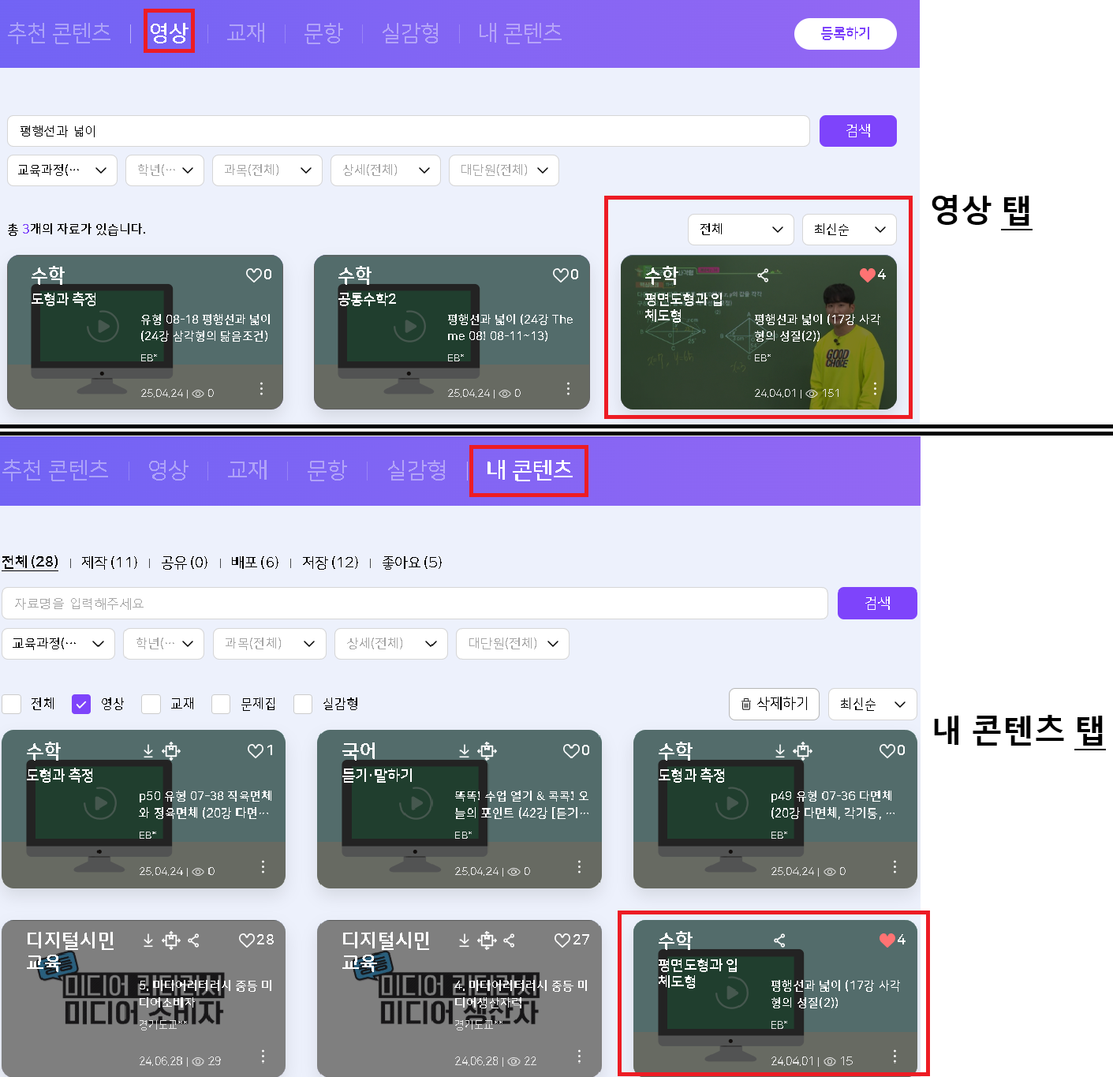Image resolution: width=1113 pixels, height=1077 pixels.
Task: Like the 공통수학2 video card heart
Action: click(x=560, y=275)
